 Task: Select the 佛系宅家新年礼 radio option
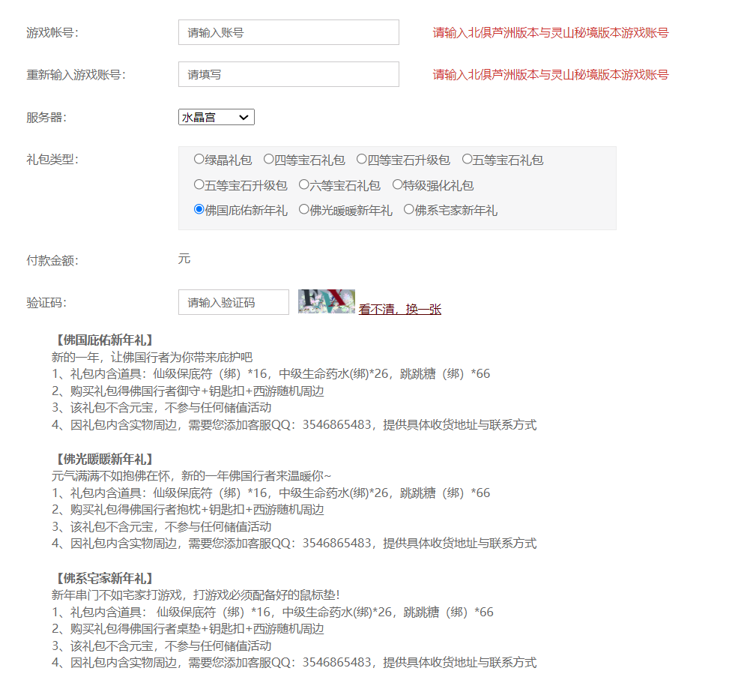[409, 210]
